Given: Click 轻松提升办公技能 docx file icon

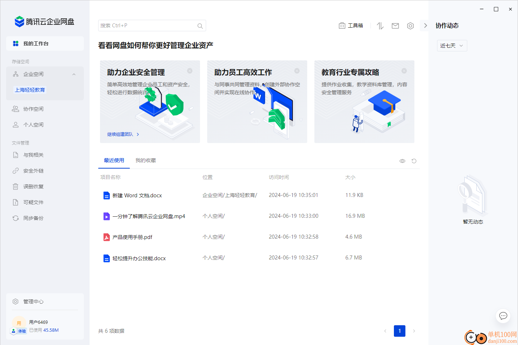Looking at the screenshot, I should (106, 258).
